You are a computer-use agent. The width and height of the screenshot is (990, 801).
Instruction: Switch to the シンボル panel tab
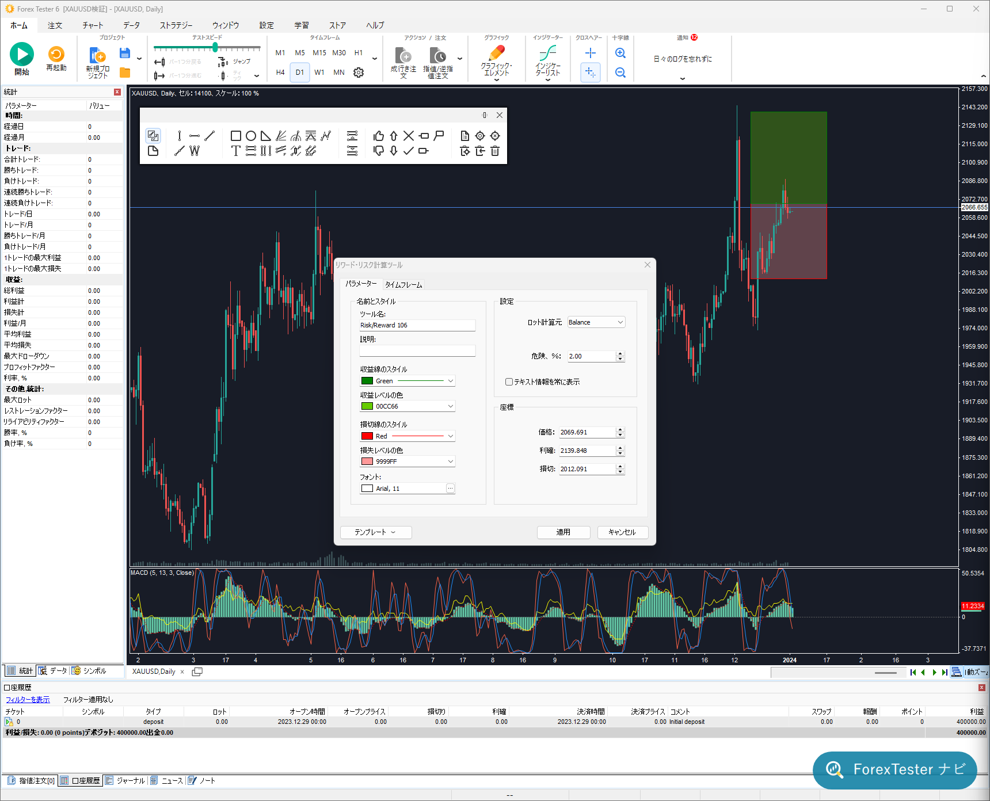pos(89,671)
